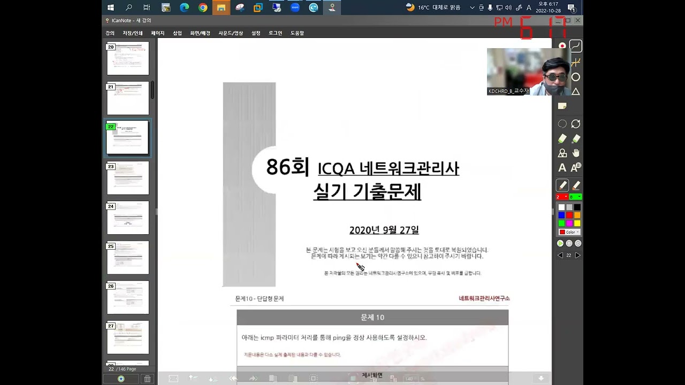Pick the red color swatch
The image size is (685, 385).
click(x=569, y=215)
